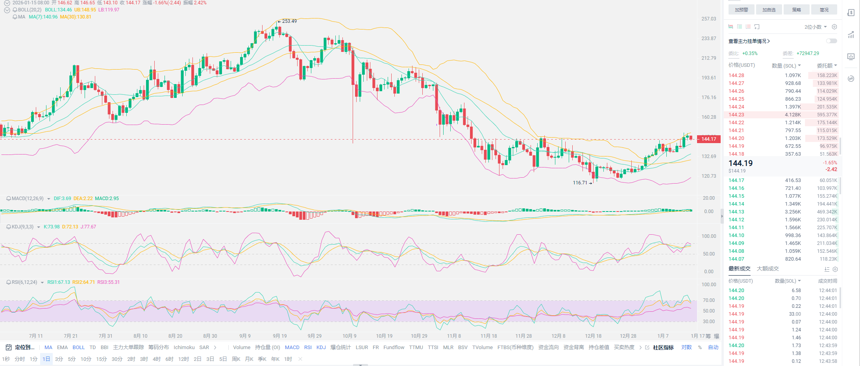Image resolution: width=860 pixels, height=366 pixels.
Task: Open MACD(12,26,9) indicator dropdown arrow
Action: (49, 199)
